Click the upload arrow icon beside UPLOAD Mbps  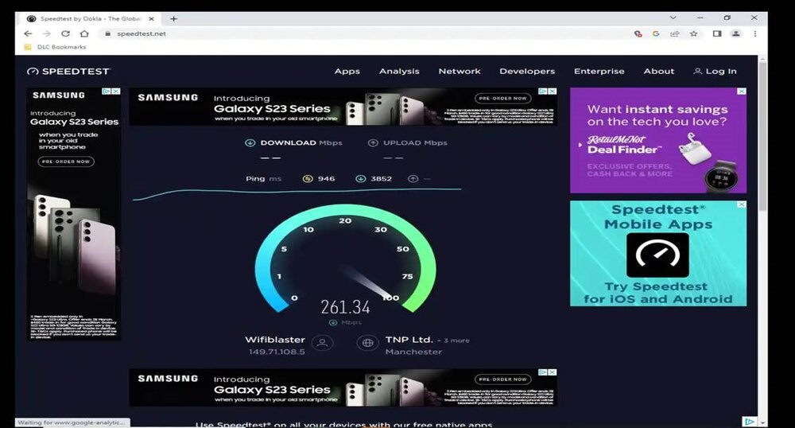[373, 143]
